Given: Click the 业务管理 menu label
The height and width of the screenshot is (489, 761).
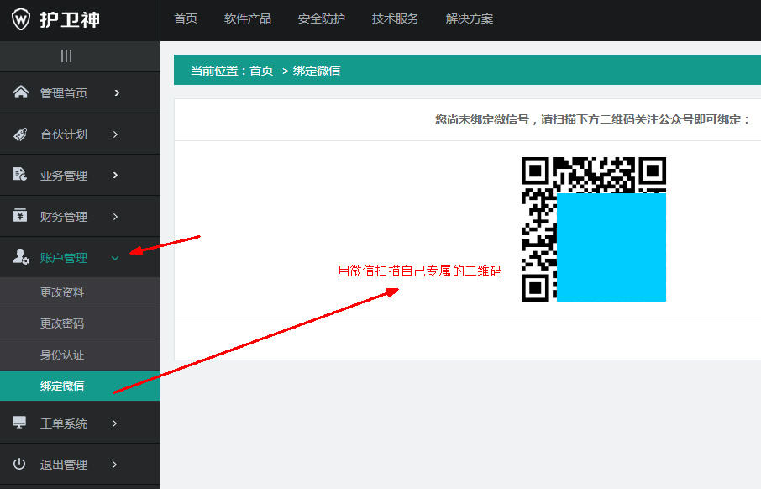Looking at the screenshot, I should [64, 176].
